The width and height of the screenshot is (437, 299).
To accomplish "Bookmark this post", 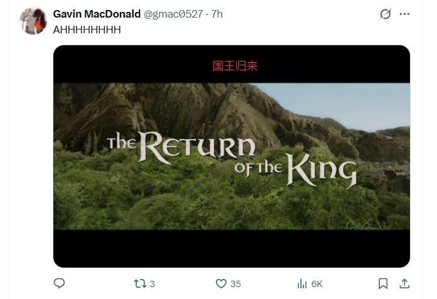I will click(383, 283).
